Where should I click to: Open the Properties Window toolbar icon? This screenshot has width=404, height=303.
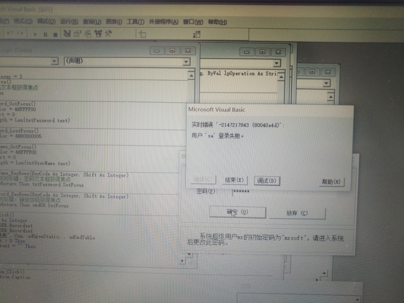tap(77, 34)
